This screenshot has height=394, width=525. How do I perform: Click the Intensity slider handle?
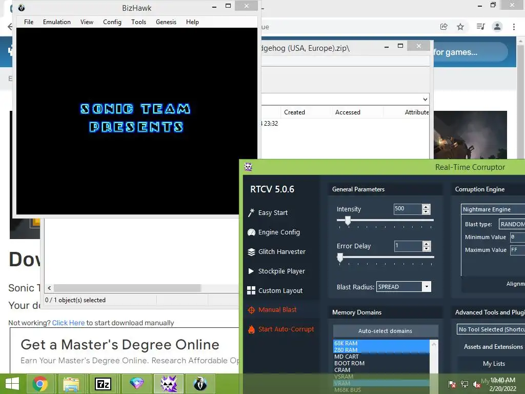pyautogui.click(x=348, y=221)
